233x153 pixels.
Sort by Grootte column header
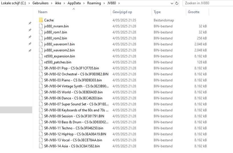[194, 12]
